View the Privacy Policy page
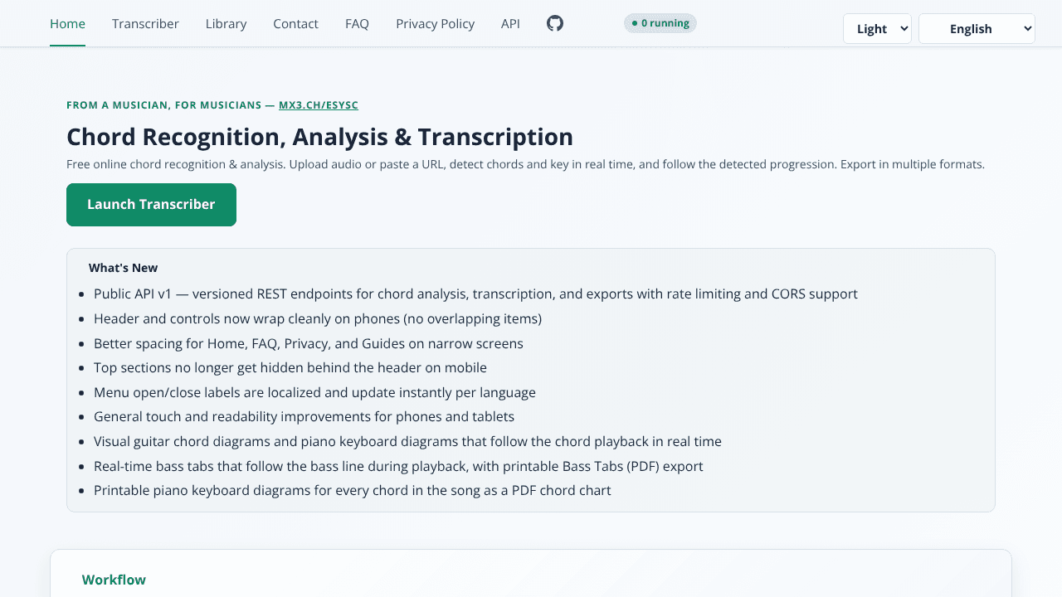This screenshot has width=1062, height=597. click(x=435, y=24)
